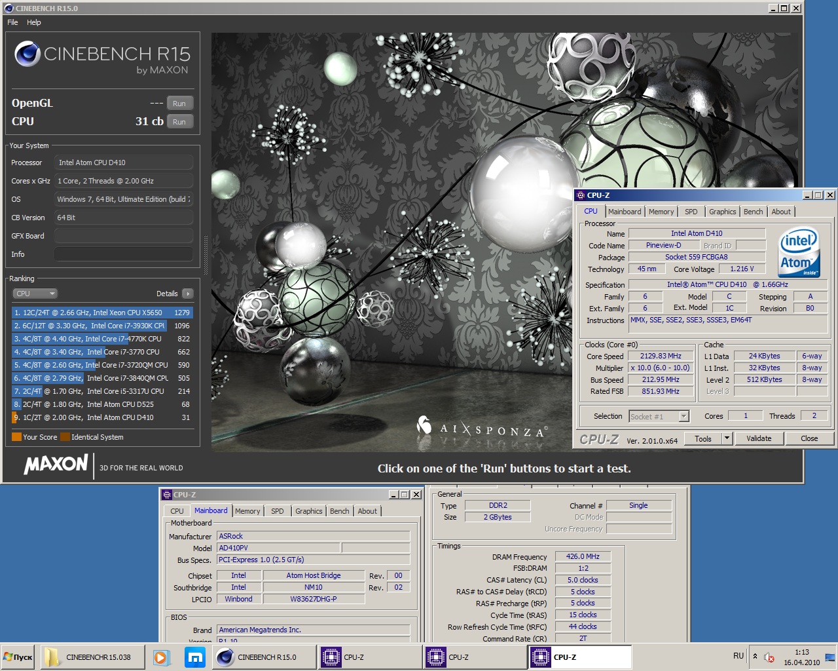
Task: Click the Processor field showing Intel Atom CPU D410
Action: coord(123,163)
